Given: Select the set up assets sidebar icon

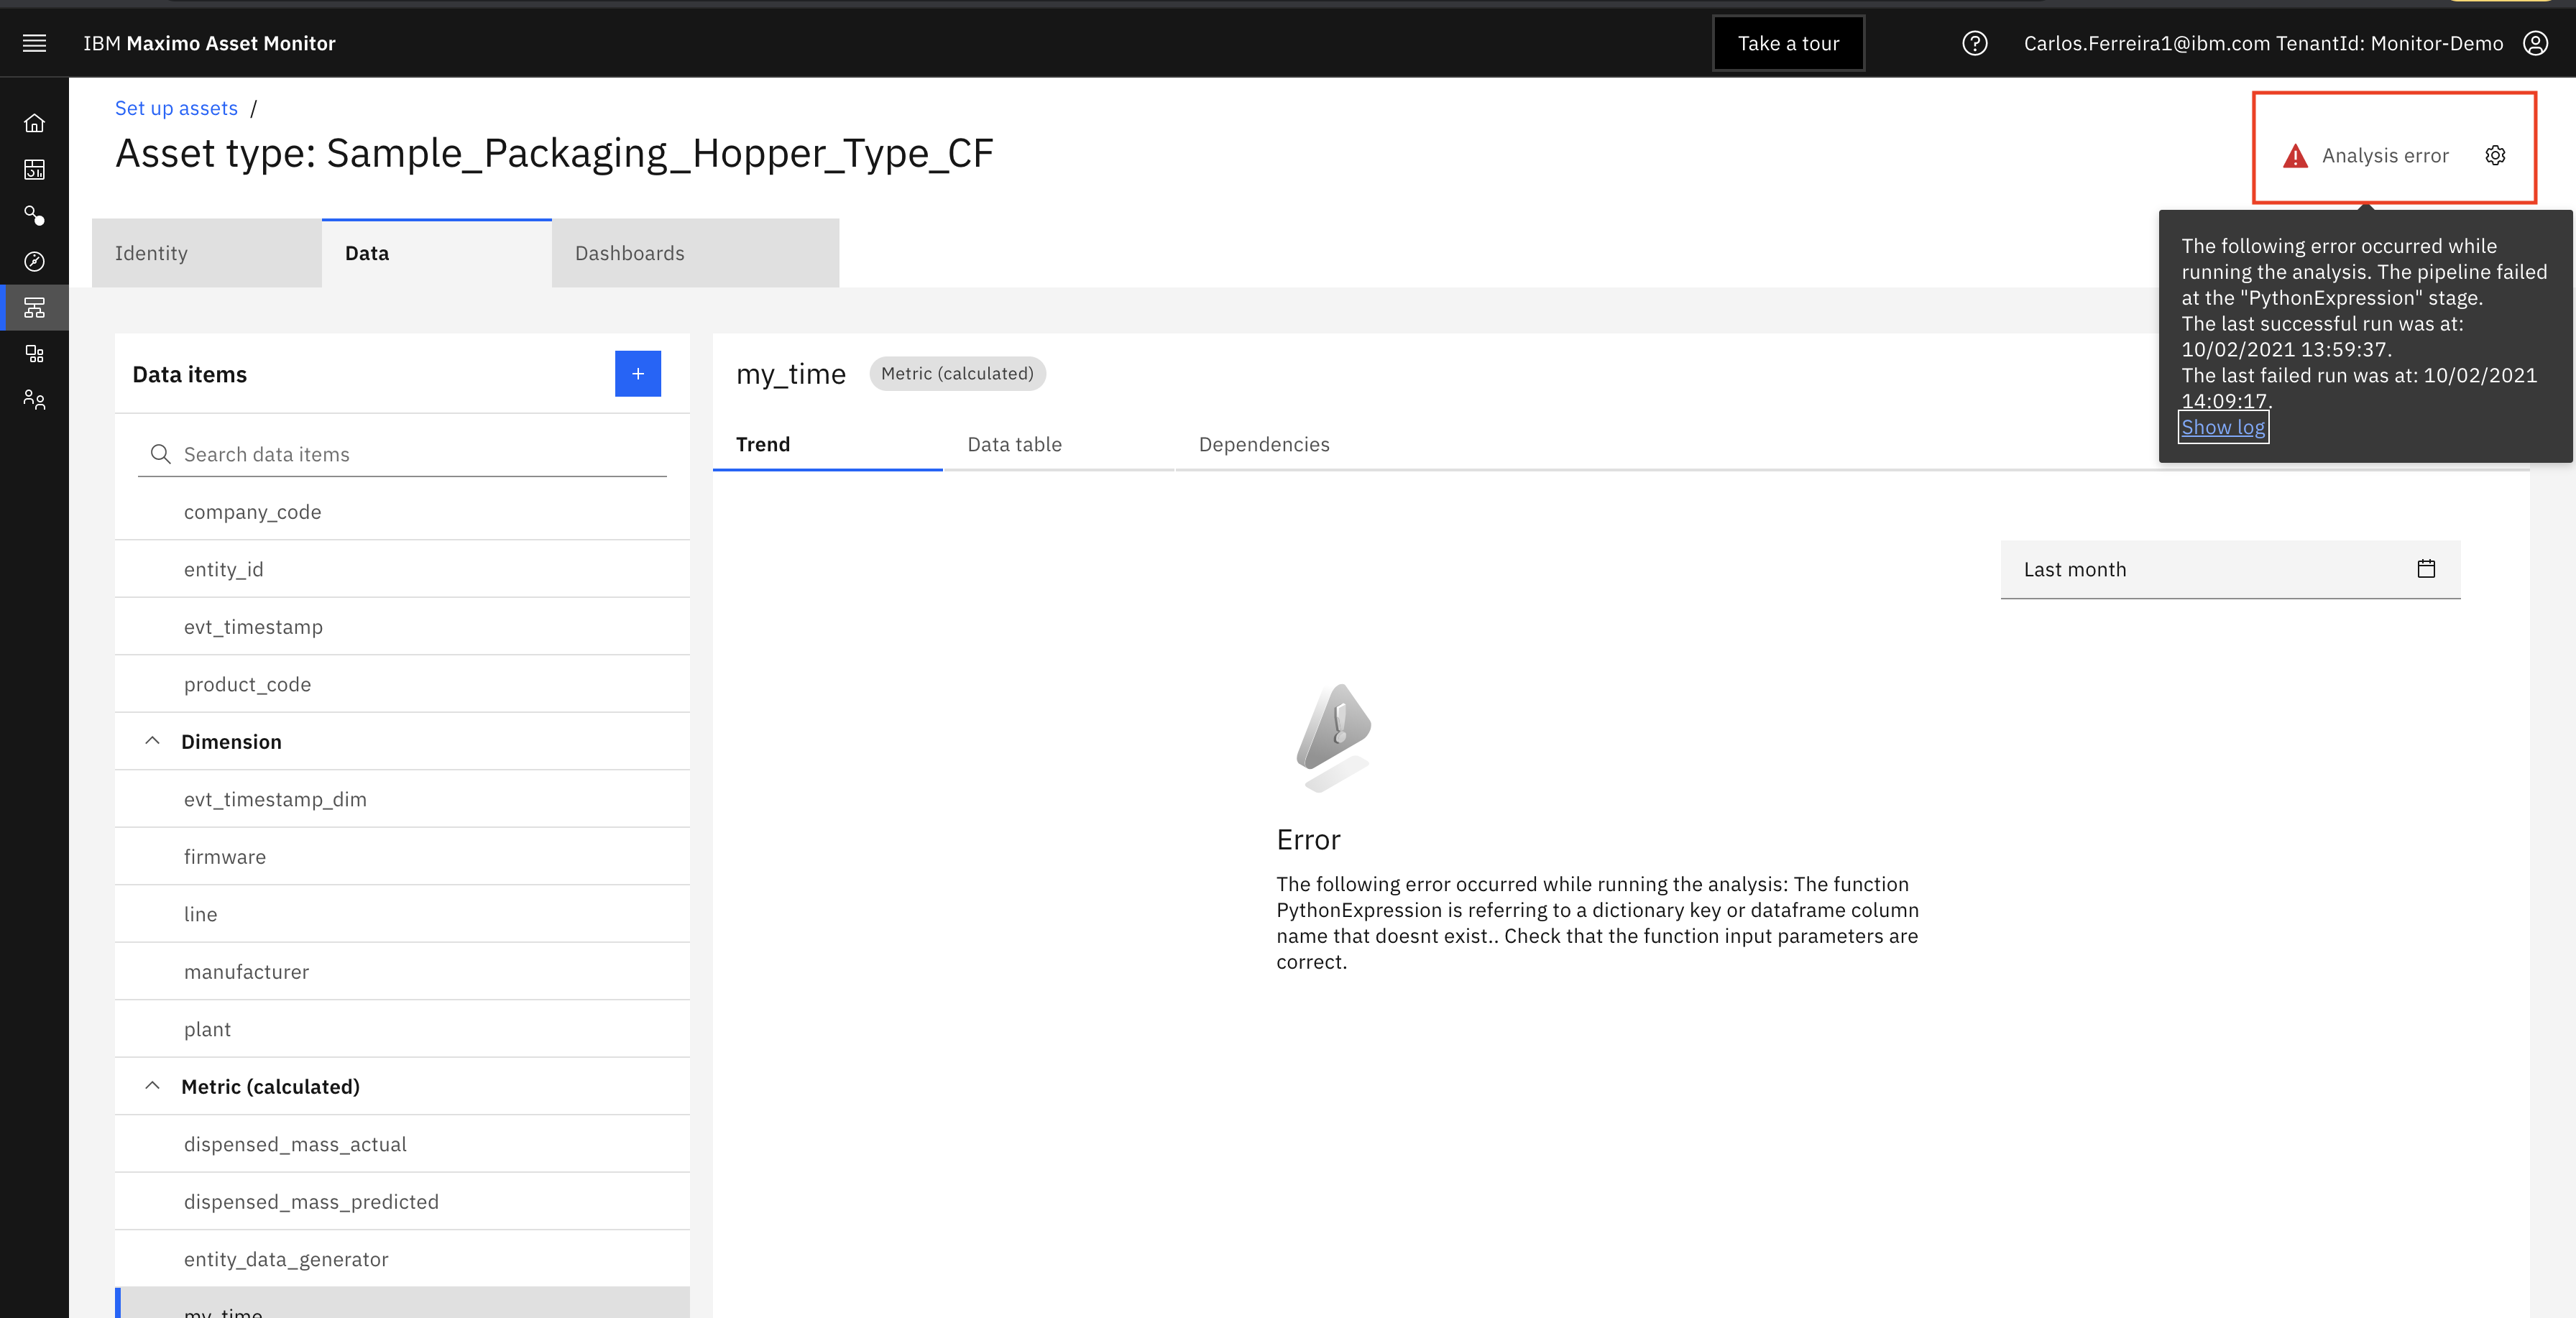Looking at the screenshot, I should click(x=34, y=307).
